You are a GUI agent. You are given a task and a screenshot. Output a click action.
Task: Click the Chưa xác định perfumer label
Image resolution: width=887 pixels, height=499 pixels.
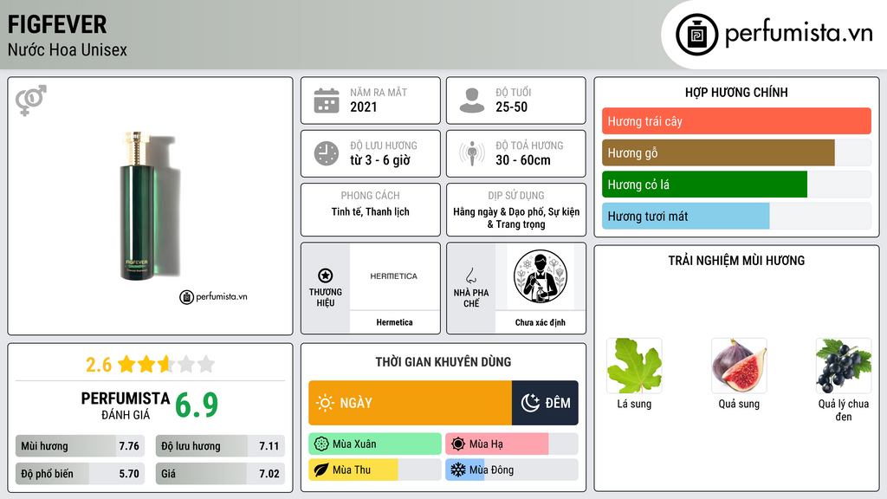pyautogui.click(x=541, y=322)
